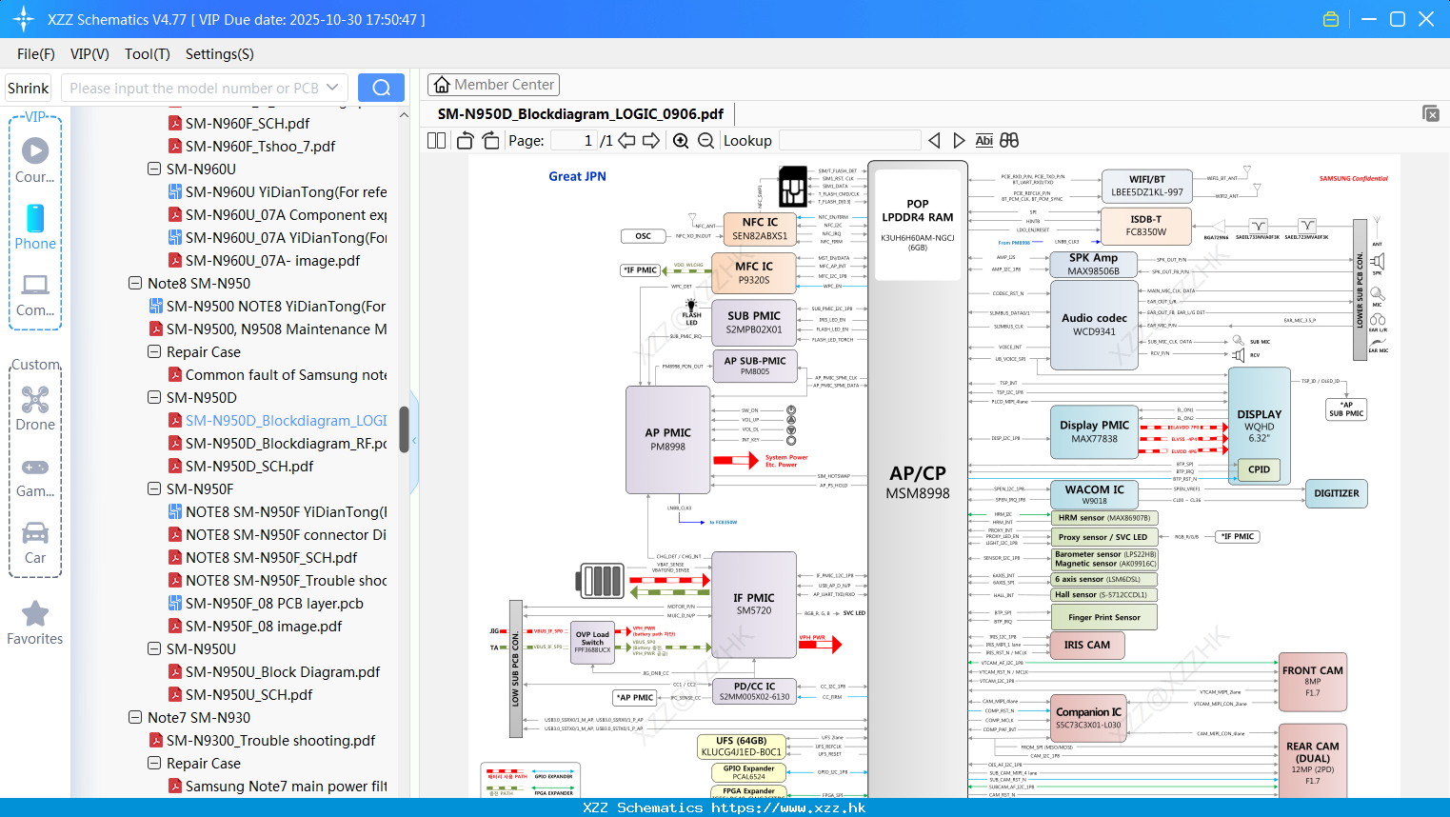The image size is (1450, 817).
Task: Open SM-N960F_SCH.pdf file
Action: pyautogui.click(x=248, y=123)
